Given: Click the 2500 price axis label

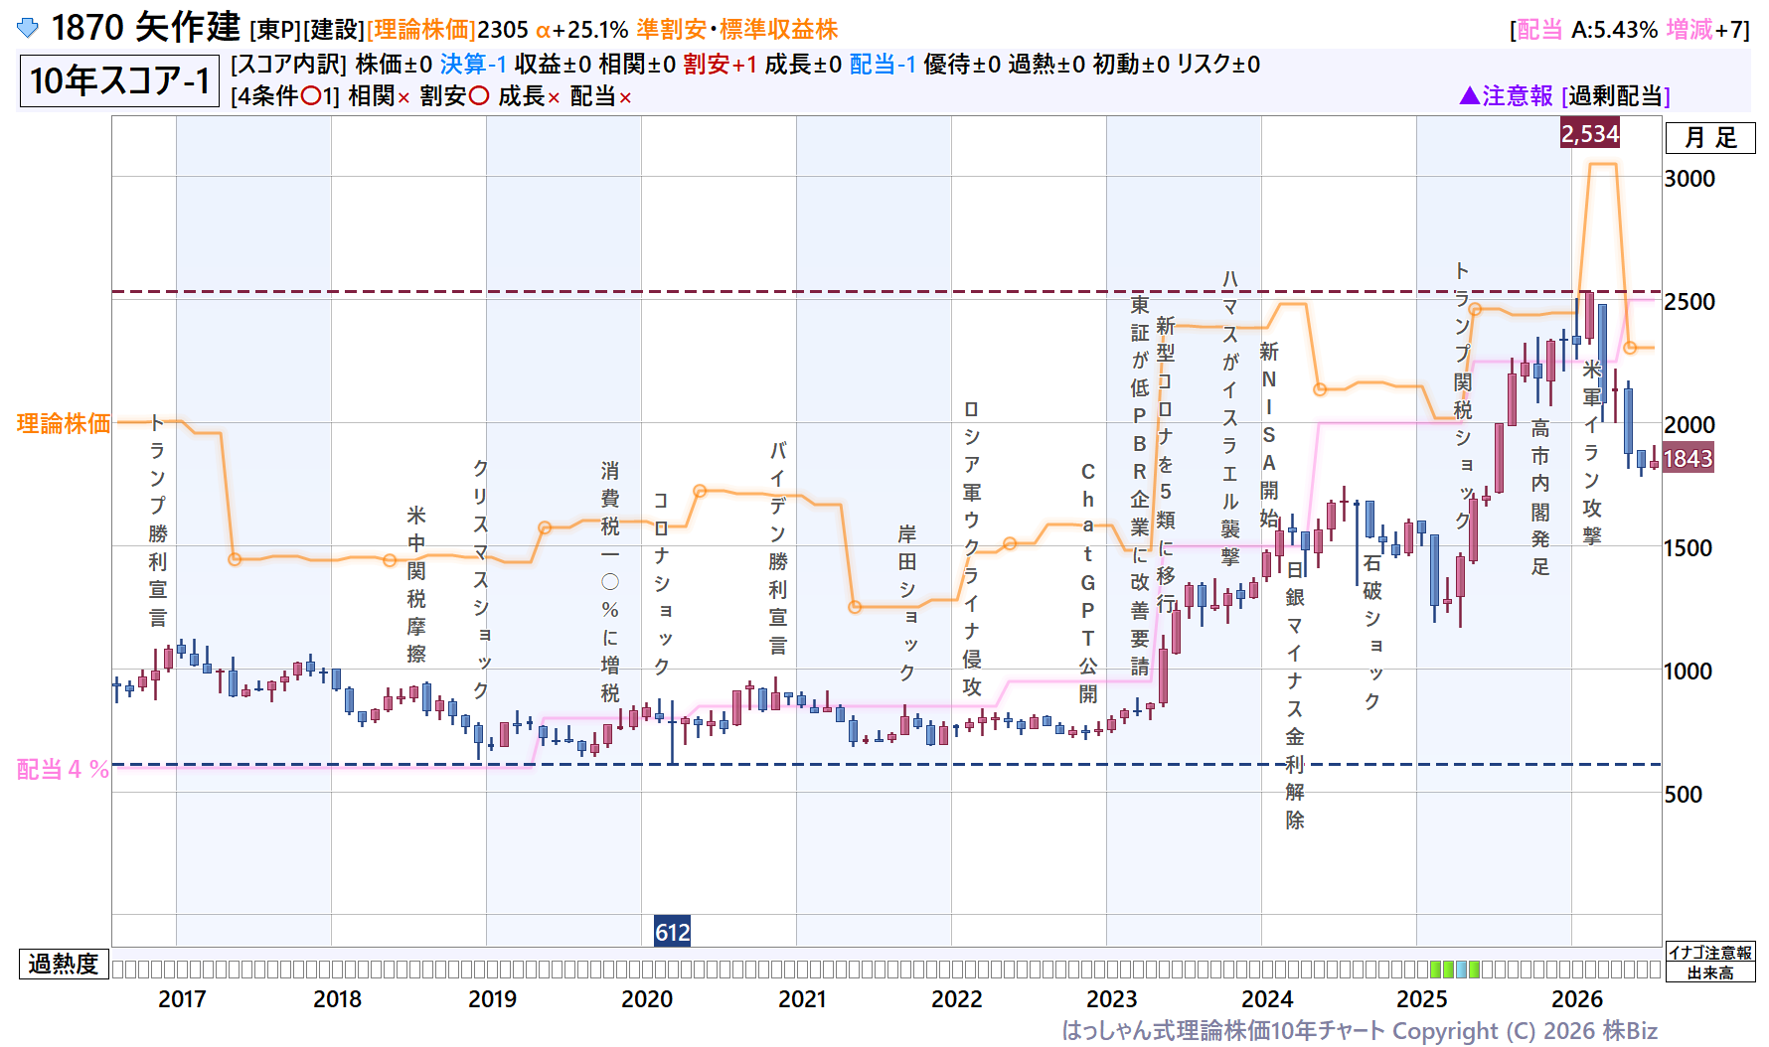Looking at the screenshot, I should point(1689,302).
